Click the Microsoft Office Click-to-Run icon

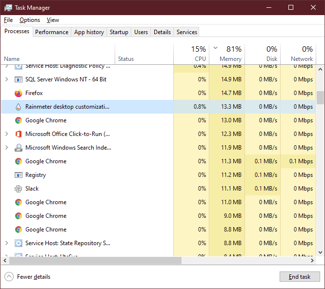click(x=19, y=134)
